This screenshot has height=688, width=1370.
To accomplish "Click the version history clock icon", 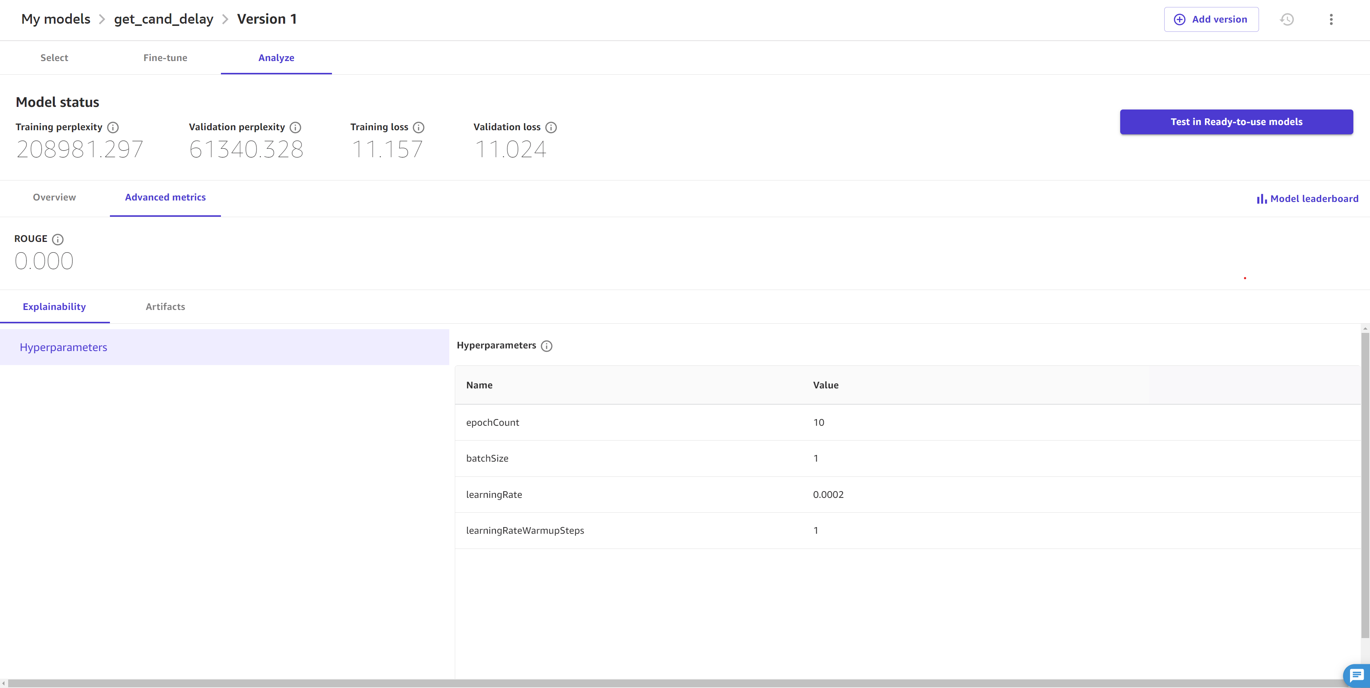I will [1287, 18].
